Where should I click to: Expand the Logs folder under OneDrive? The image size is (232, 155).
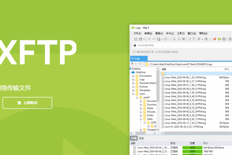pos(133,80)
